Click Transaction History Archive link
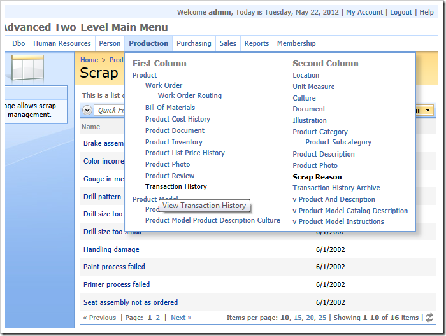Viewport: 446px width, 336px height. click(336, 188)
